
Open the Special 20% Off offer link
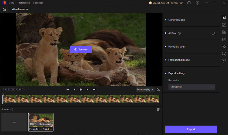tap(166, 3)
